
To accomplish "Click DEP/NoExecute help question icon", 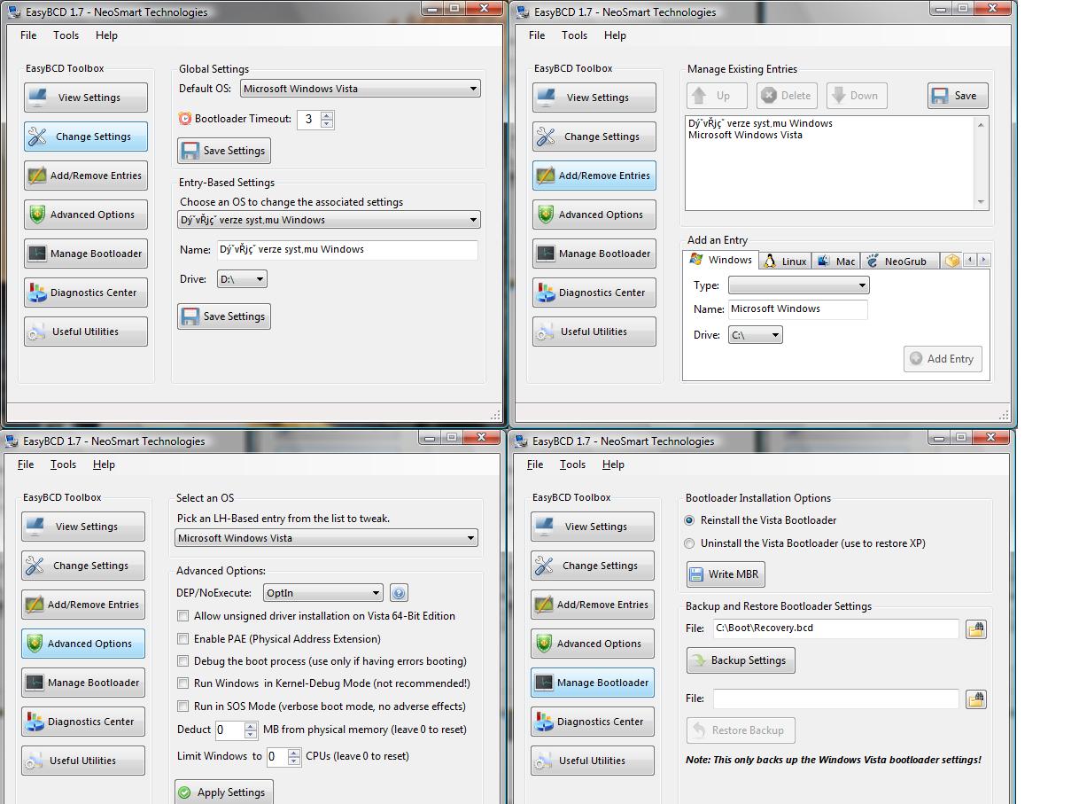I will [399, 593].
